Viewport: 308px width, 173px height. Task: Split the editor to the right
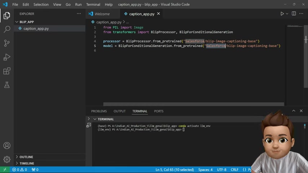(x=294, y=14)
